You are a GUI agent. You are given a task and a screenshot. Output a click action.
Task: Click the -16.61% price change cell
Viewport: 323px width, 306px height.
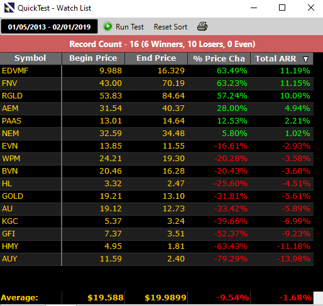(x=231, y=146)
